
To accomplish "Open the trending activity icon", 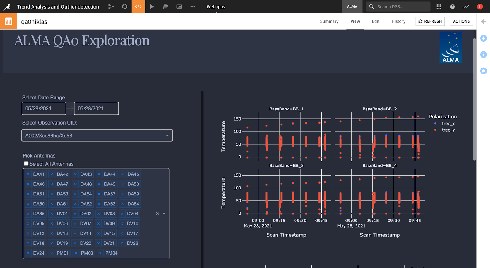I will pos(466,6).
